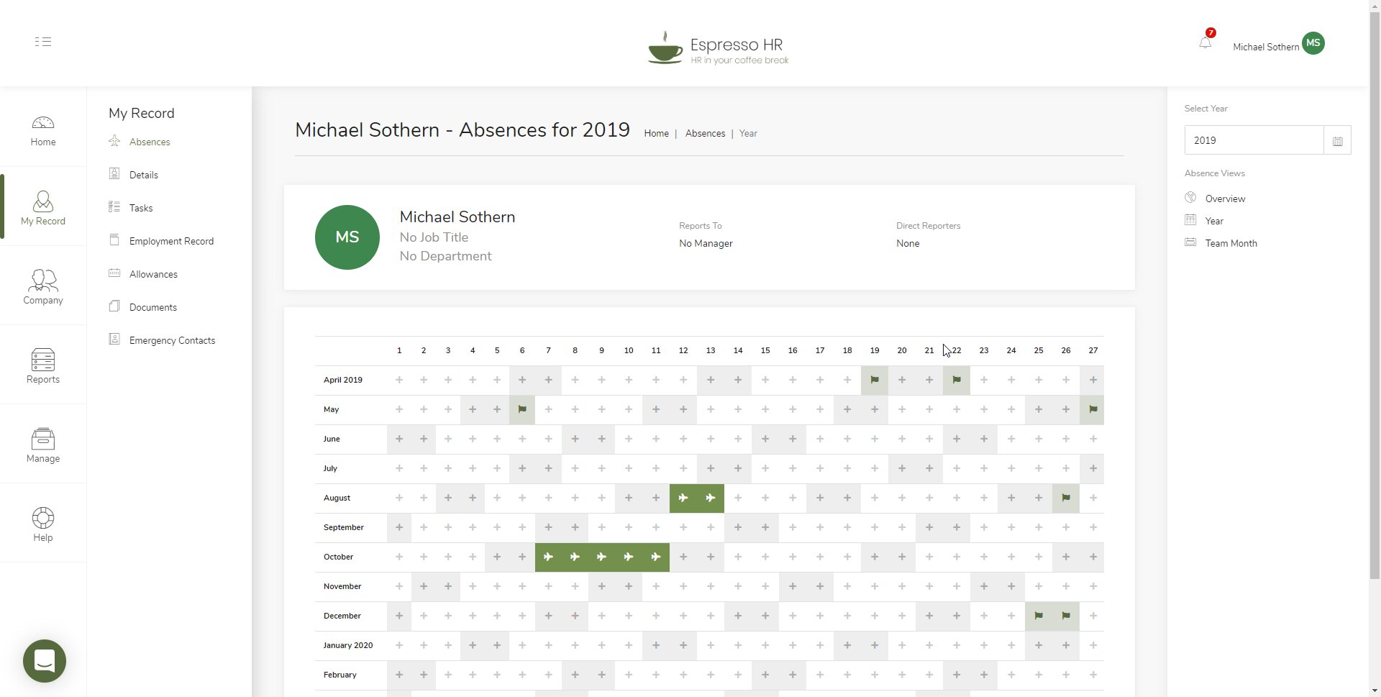Open Employment Record menu item
This screenshot has height=697, width=1381.
(x=171, y=242)
